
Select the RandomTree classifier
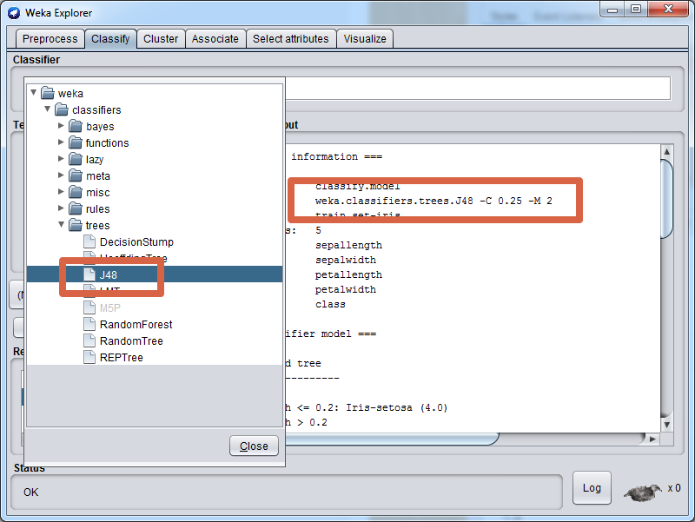click(x=131, y=341)
